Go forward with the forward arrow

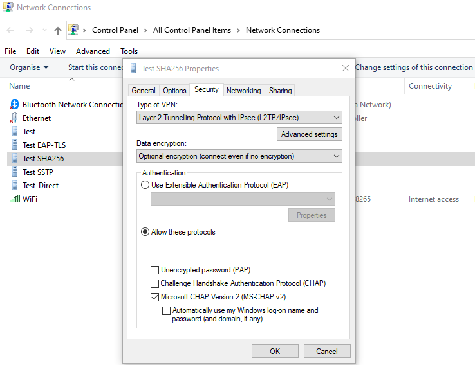coord(30,30)
